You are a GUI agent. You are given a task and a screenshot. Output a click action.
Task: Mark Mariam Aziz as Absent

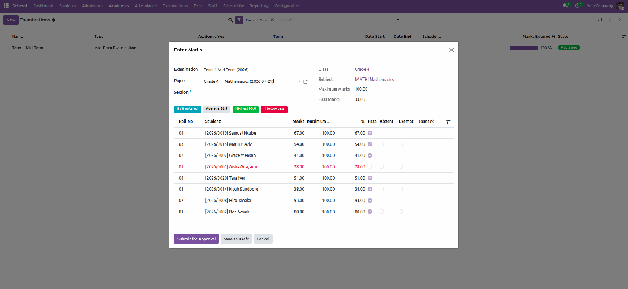point(382,144)
